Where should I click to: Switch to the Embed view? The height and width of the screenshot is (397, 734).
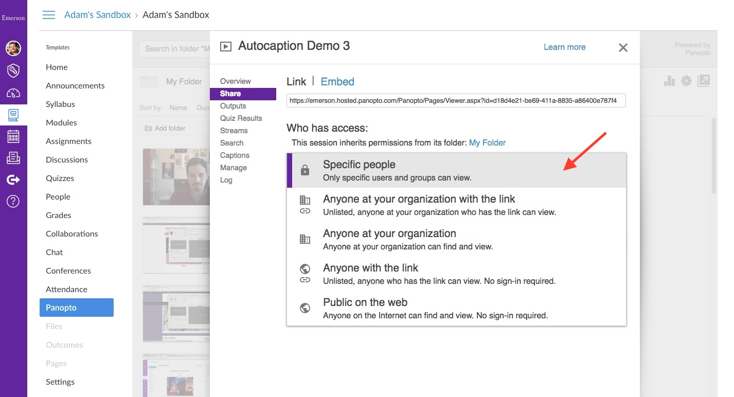337,81
